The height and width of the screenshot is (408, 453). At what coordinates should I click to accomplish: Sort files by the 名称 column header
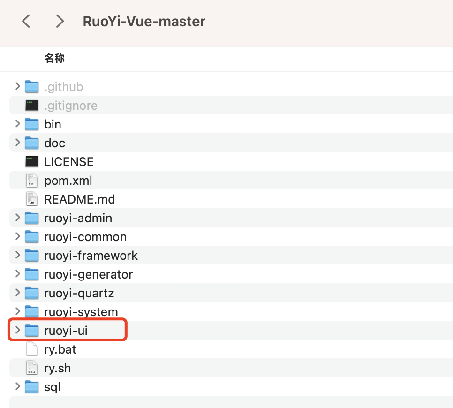(54, 59)
